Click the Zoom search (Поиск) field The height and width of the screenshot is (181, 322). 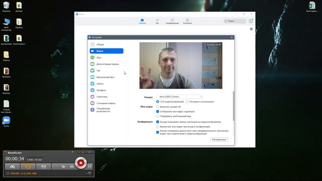pyautogui.click(x=235, y=21)
